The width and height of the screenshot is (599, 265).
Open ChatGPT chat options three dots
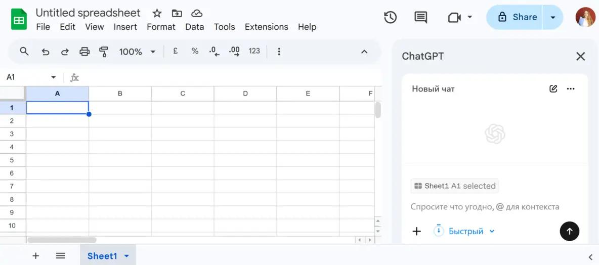click(571, 89)
